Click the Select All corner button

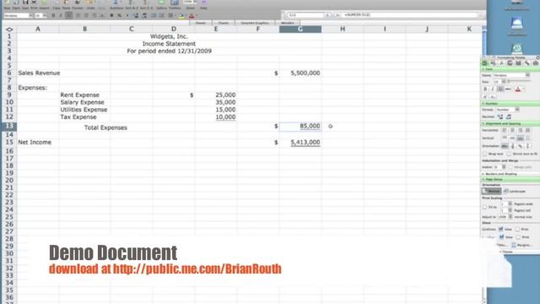9,30
